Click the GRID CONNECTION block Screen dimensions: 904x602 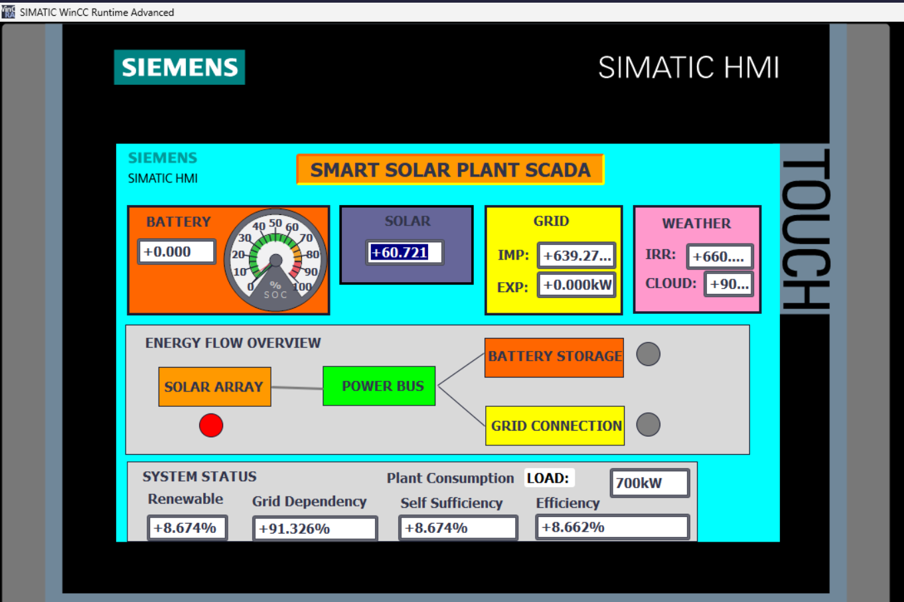coord(555,425)
